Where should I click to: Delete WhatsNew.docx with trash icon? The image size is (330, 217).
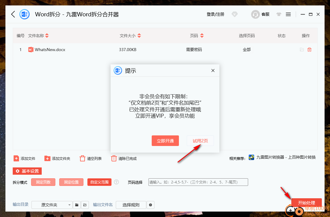pyautogui.click(x=309, y=50)
